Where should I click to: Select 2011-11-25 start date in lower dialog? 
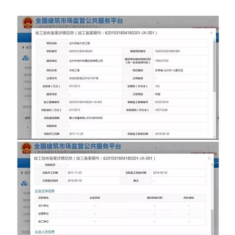[74, 173]
